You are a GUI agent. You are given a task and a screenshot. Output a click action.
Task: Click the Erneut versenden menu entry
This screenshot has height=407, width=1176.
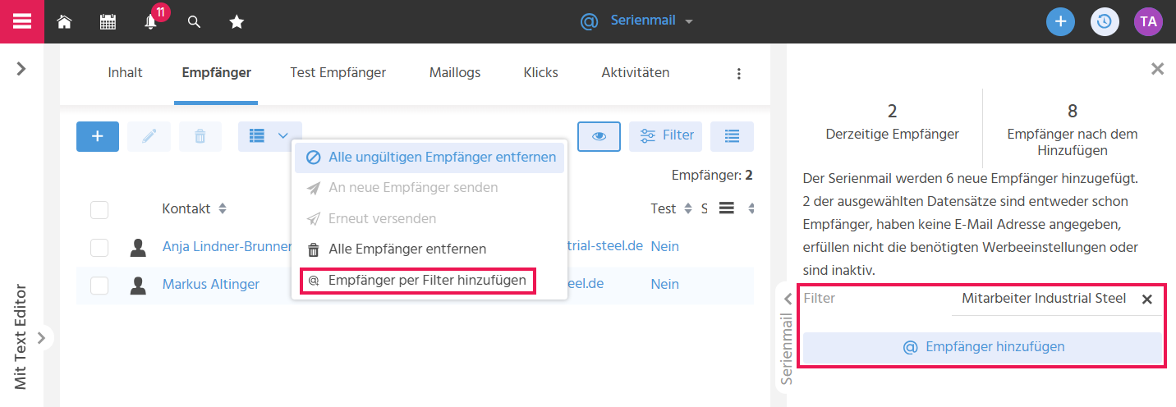point(430,219)
